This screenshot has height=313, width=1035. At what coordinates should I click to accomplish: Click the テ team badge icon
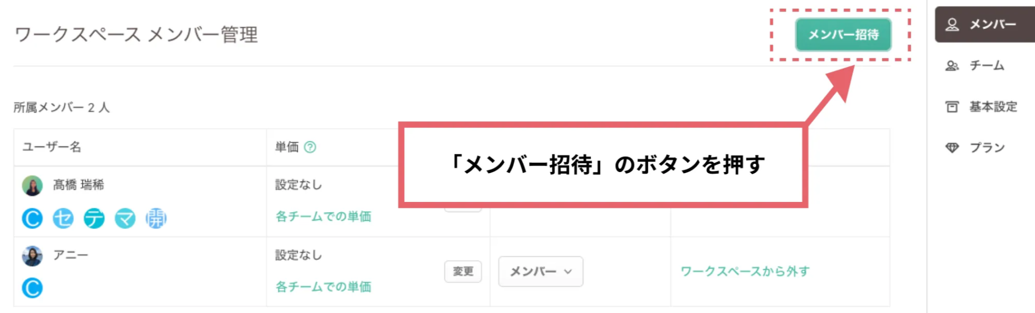coord(94,218)
